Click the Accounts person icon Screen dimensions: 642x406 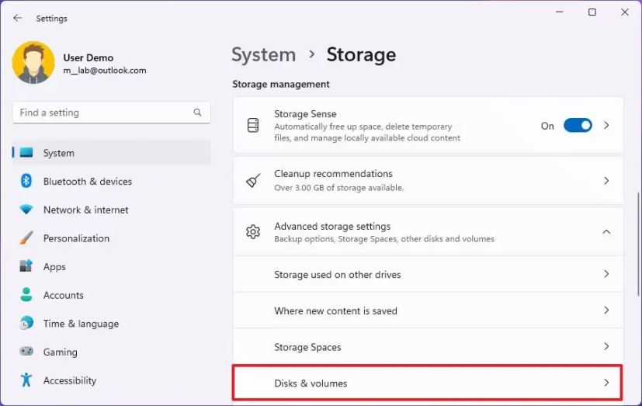click(26, 295)
